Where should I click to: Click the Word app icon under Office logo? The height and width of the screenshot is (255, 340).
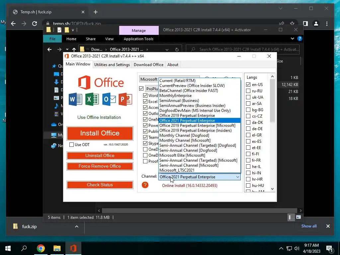pos(75,99)
